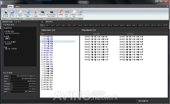Click the Bustype 'ATA Drive' field
Image resolution: width=170 pixels, height=104 pixels.
(x=24, y=86)
